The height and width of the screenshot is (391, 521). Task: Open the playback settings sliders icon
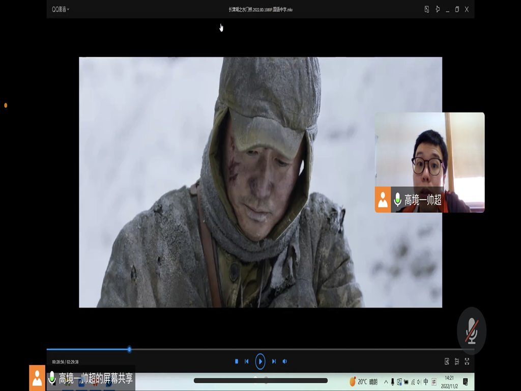point(457,361)
